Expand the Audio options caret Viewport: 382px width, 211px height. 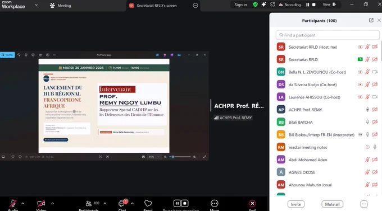(x=22, y=203)
